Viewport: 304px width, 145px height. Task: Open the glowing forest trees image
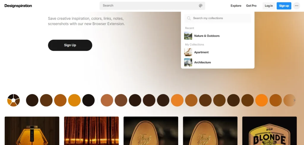91,131
